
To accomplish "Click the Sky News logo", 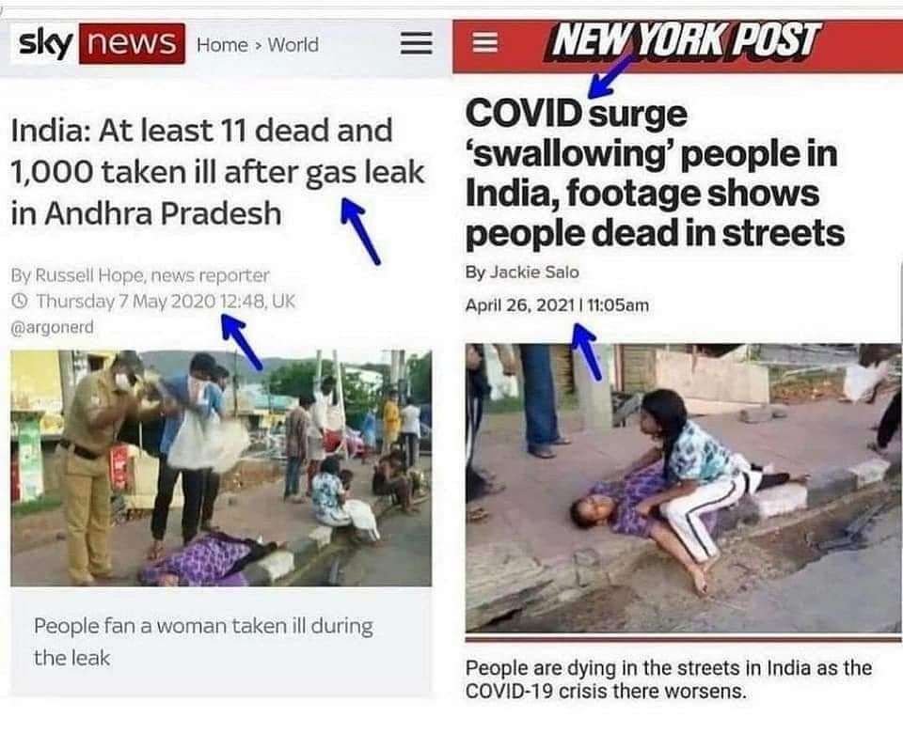I will click(99, 43).
